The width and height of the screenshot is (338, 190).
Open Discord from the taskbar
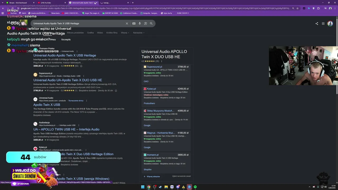(178, 187)
